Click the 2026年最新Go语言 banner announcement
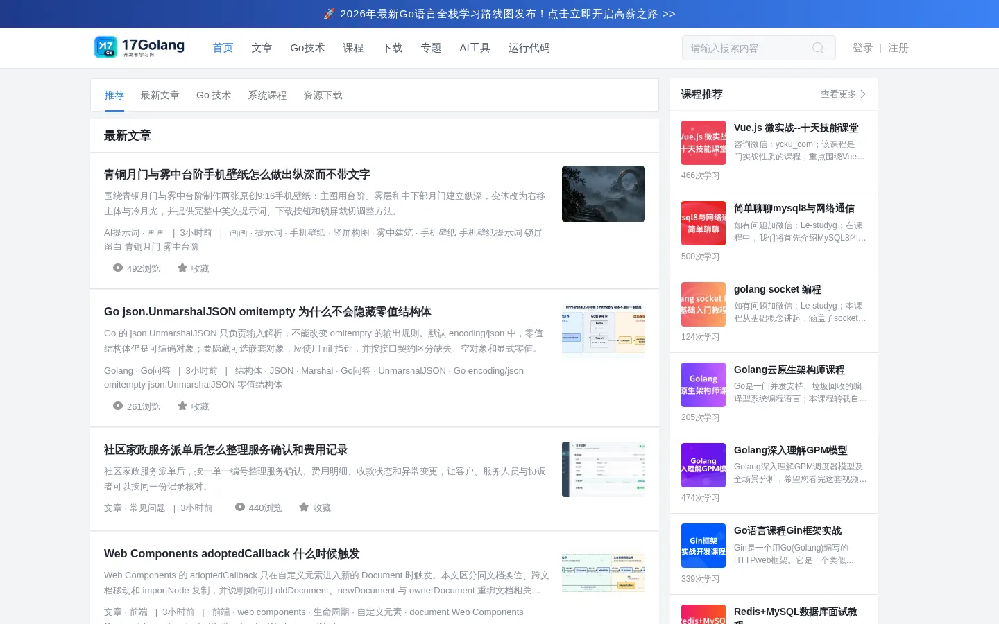The width and height of the screenshot is (999, 624). [499, 14]
